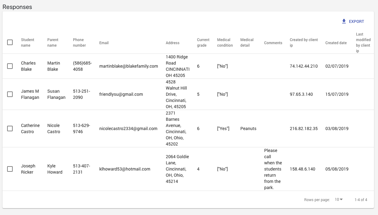The image size is (378, 215).
Task: Mark the Joseph Ricker row checkbox
Action: pos(10,169)
